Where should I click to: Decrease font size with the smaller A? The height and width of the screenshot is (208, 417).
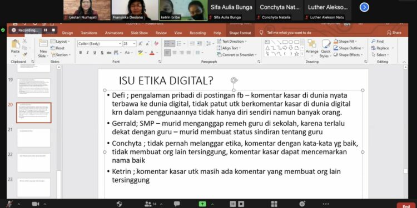(x=147, y=44)
